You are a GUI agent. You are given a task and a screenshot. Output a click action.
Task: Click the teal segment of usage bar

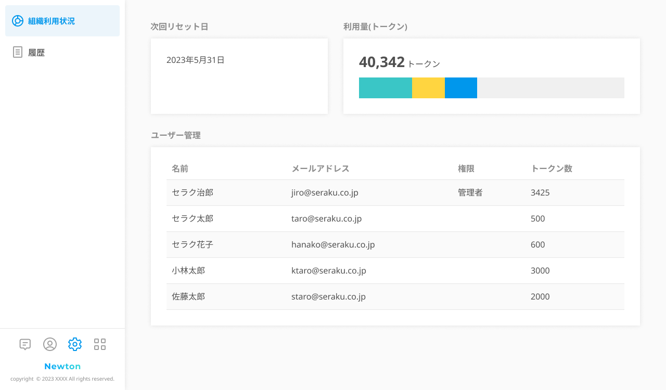385,88
